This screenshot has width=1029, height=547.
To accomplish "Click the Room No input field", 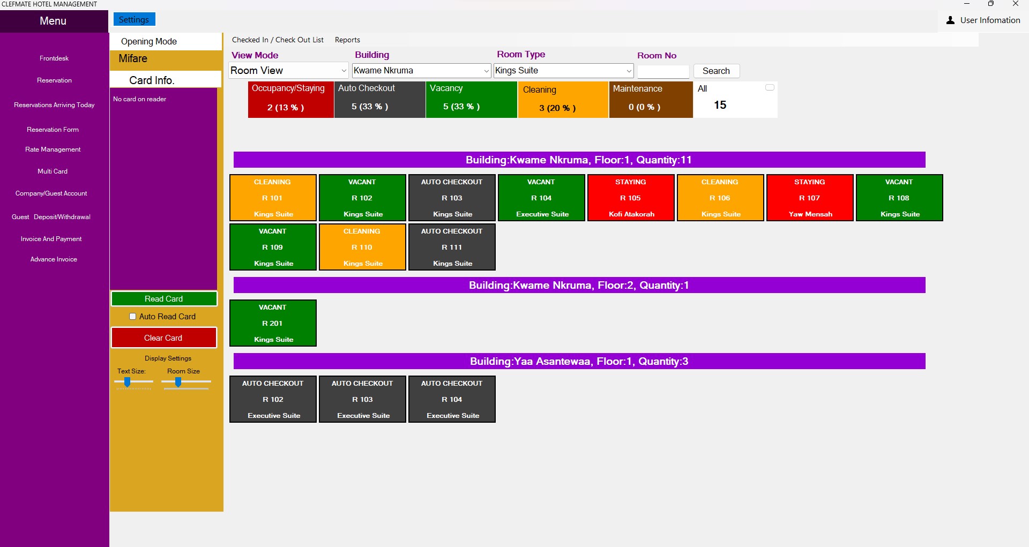I will pyautogui.click(x=663, y=71).
